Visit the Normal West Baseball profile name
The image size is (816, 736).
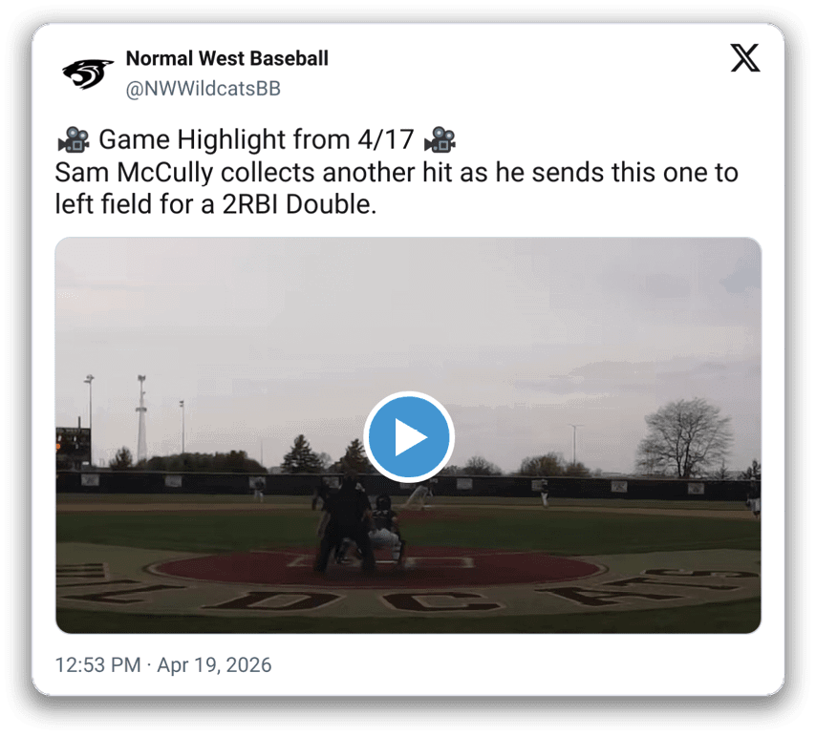[x=226, y=58]
